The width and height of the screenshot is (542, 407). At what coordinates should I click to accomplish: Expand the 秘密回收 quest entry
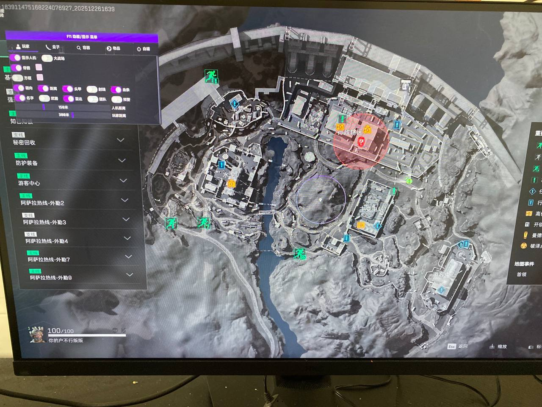tap(121, 140)
